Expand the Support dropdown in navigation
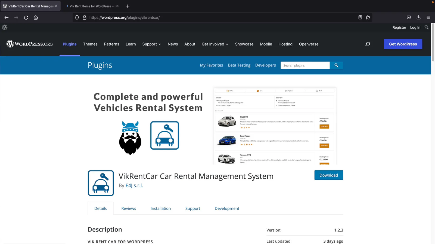 click(151, 44)
